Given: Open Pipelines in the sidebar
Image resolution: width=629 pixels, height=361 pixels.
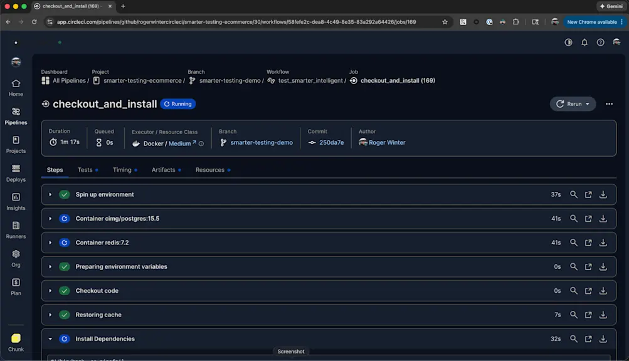Looking at the screenshot, I should tap(16, 117).
